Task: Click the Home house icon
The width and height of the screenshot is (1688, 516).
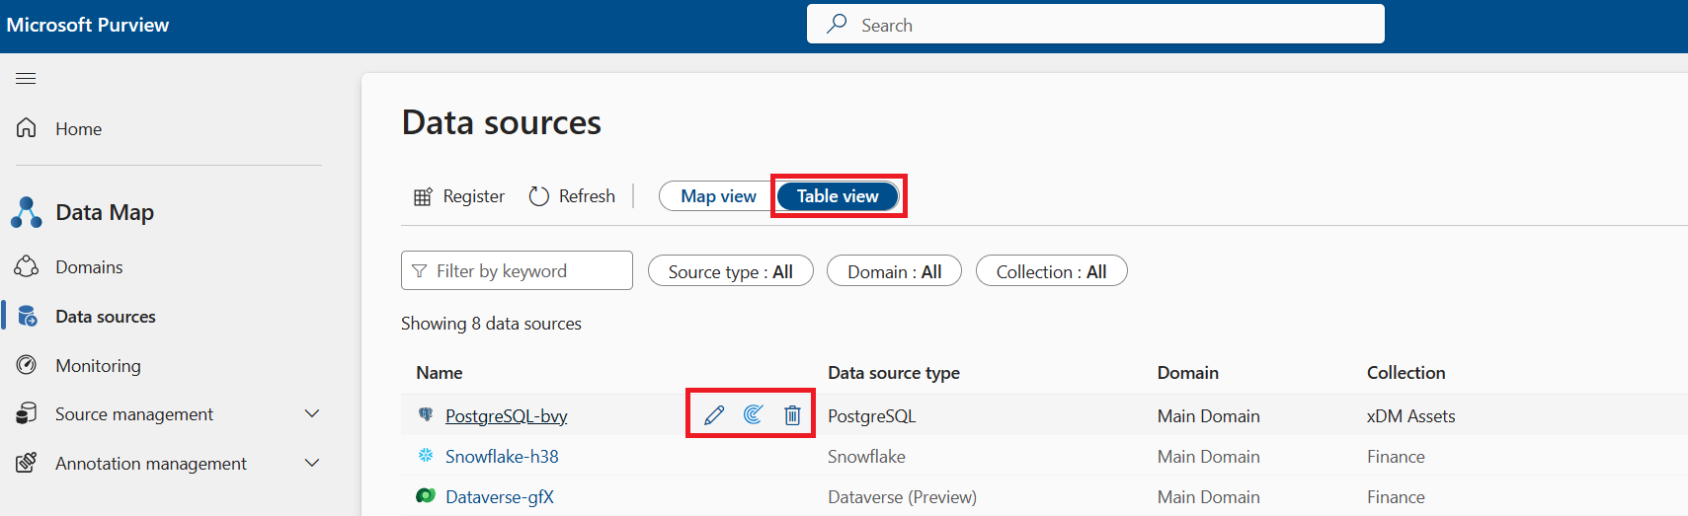Action: pyautogui.click(x=27, y=128)
